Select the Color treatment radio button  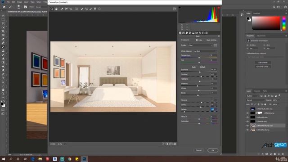tap(197, 40)
